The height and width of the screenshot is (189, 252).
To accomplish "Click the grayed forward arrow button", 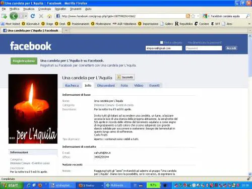I will coord(22,16).
